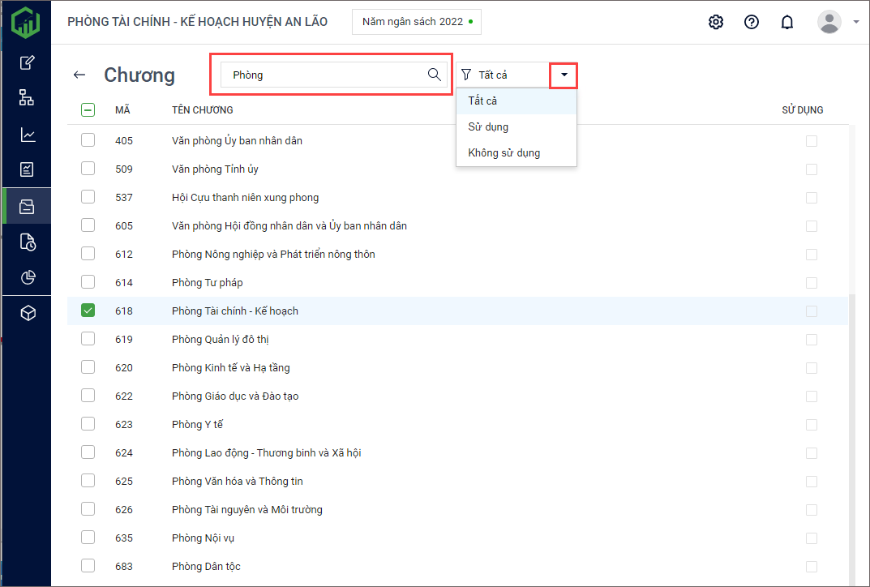The image size is (870, 587).
Task: Click the Phòng Y tế row
Action: [197, 424]
